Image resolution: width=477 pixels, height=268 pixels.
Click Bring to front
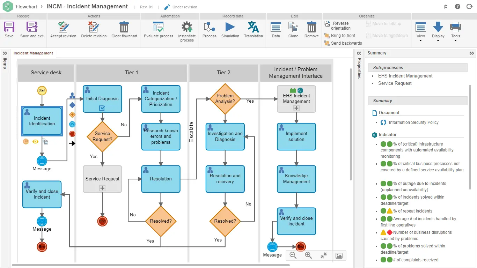click(x=339, y=36)
